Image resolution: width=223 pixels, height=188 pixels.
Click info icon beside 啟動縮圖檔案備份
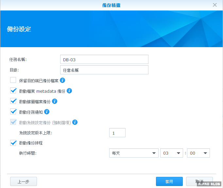(x=55, y=101)
